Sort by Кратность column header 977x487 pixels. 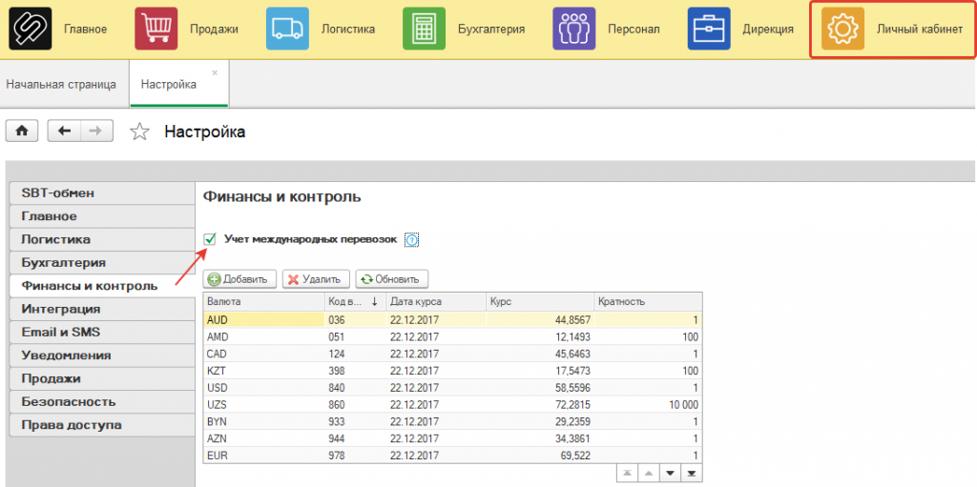point(648,301)
